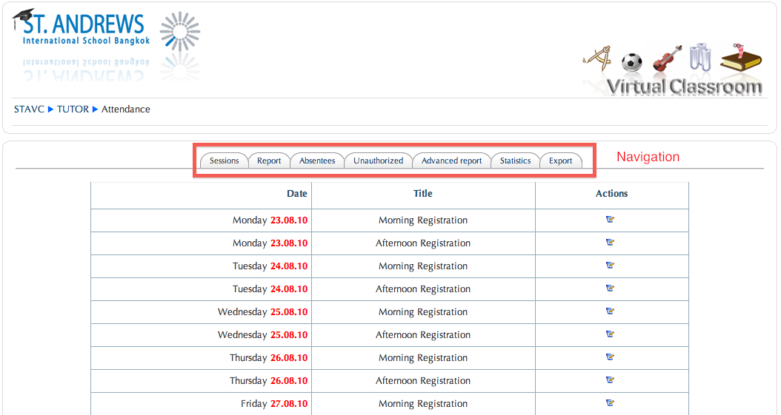The height and width of the screenshot is (415, 781).
Task: Take attendance for Wednesday Afternoon Registration
Action: (x=610, y=334)
